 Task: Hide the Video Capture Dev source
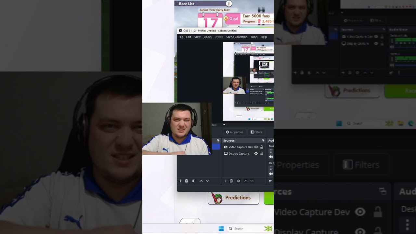(x=256, y=147)
